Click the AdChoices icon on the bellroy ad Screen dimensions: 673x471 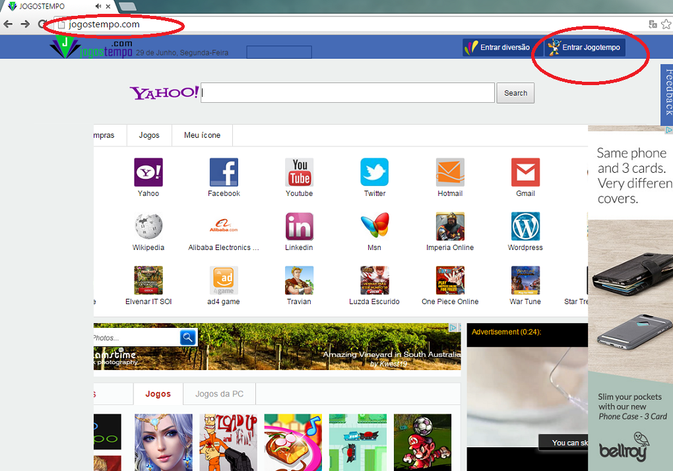[x=668, y=129]
